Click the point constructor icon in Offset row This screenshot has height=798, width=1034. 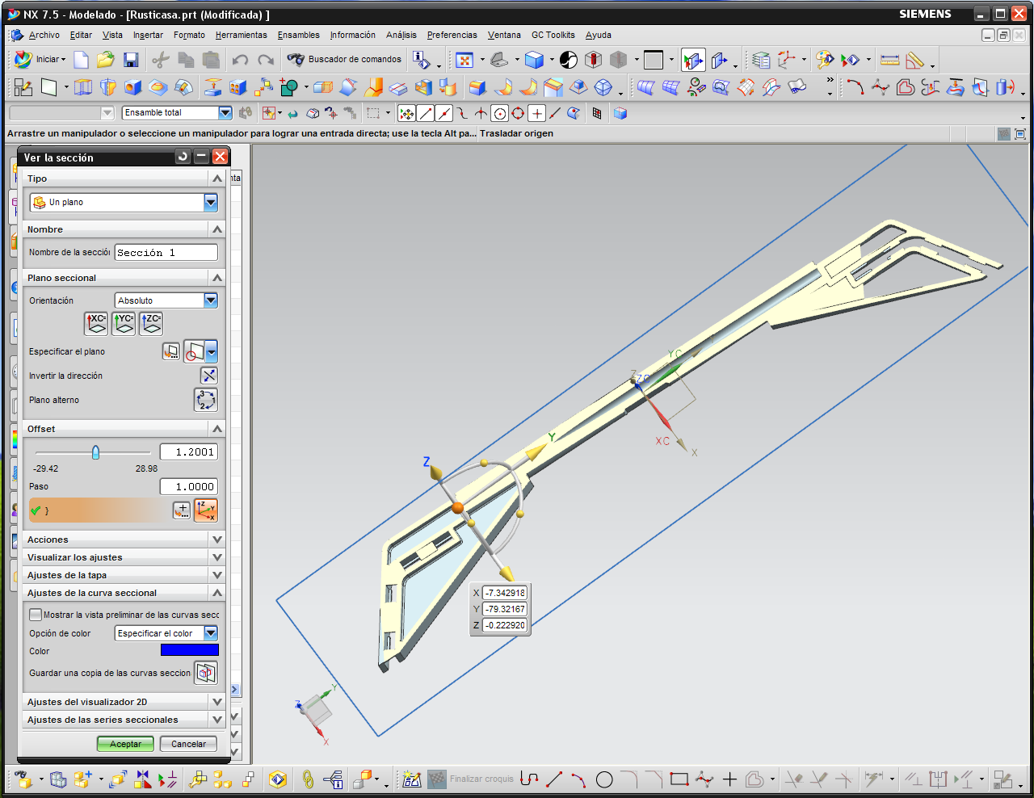[x=182, y=510]
